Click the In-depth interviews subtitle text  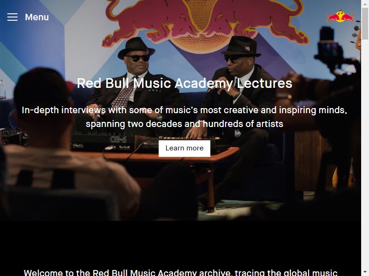(x=184, y=117)
